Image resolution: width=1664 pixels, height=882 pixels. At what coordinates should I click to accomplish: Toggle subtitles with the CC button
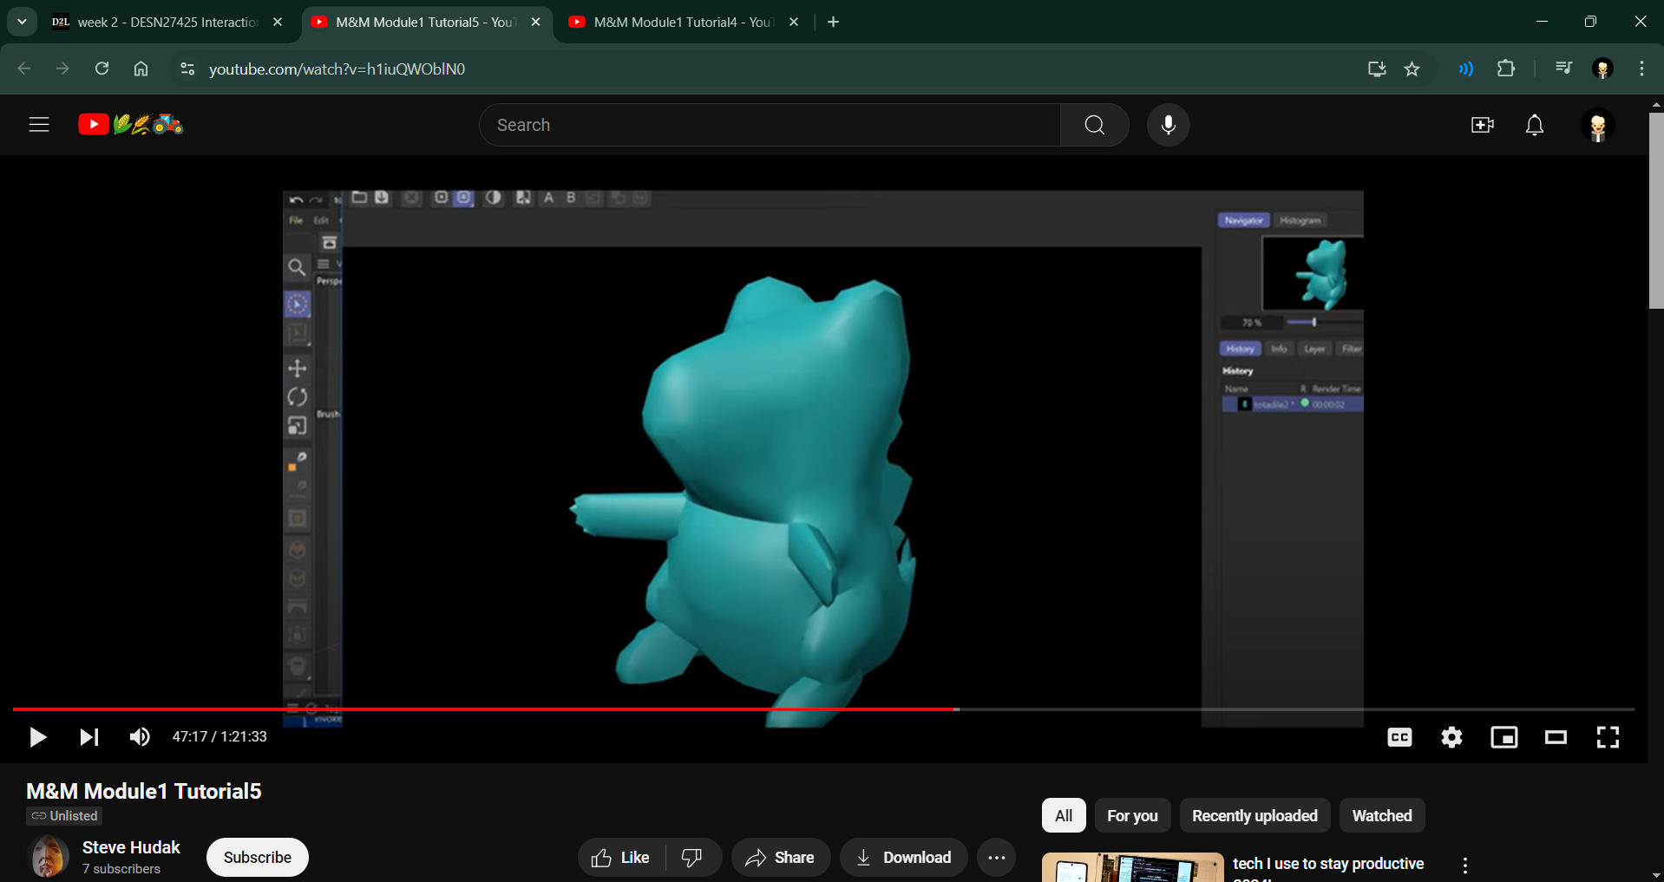click(1399, 736)
